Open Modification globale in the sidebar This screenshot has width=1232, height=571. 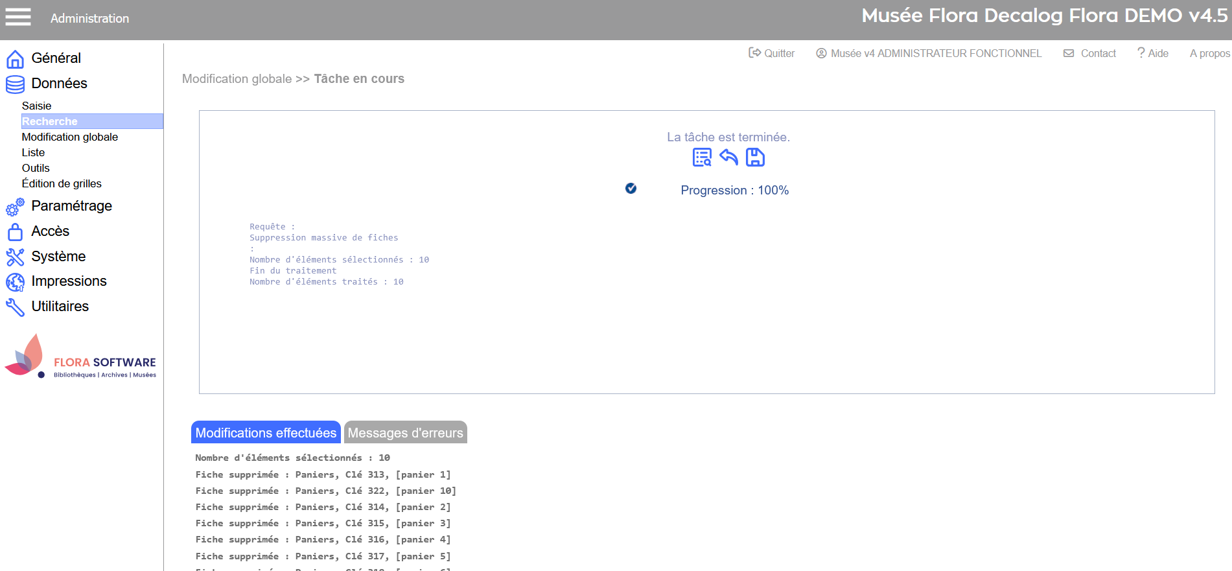coord(70,137)
